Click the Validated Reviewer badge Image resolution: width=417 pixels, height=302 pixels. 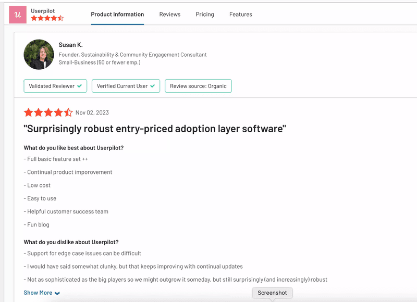[55, 86]
